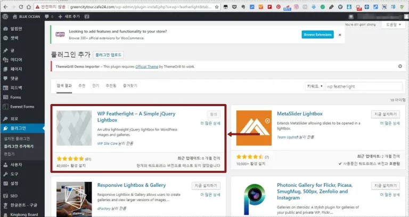Click the red not-secure warning triangle
This screenshot has height=217, width=409.
tap(38, 7)
